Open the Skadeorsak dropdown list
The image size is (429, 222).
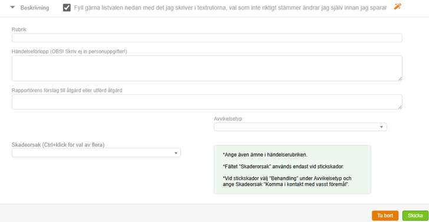click(x=96, y=153)
